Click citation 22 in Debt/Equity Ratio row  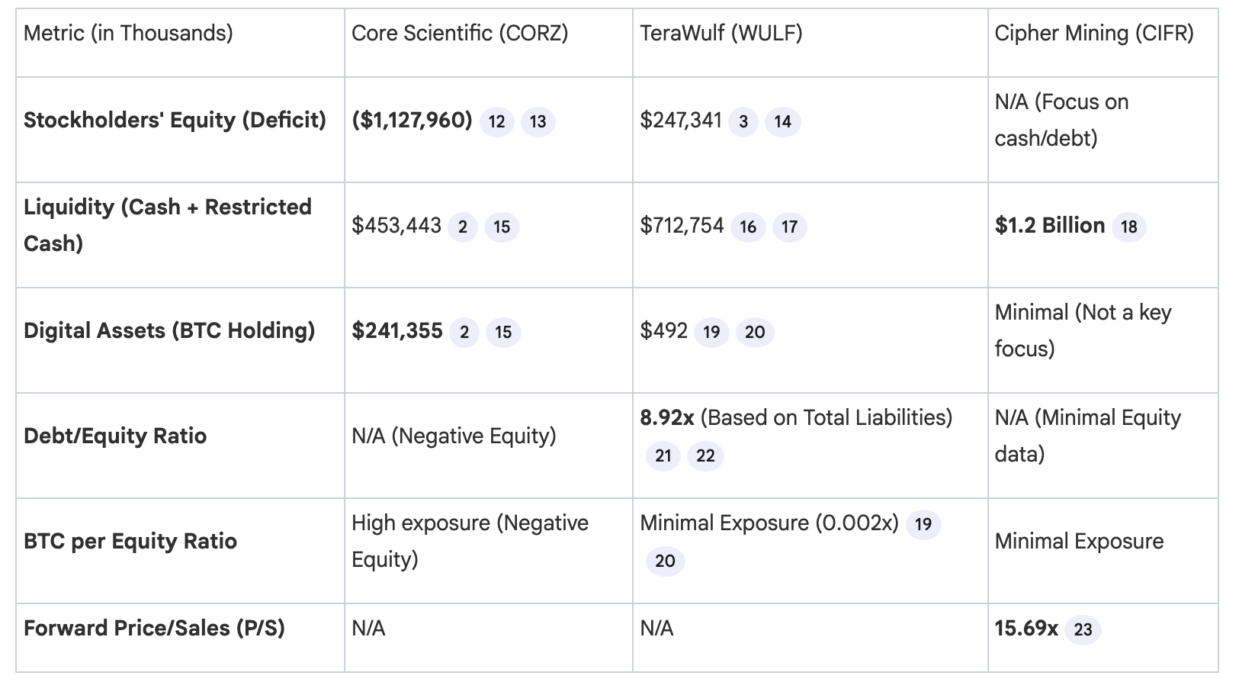(x=705, y=456)
